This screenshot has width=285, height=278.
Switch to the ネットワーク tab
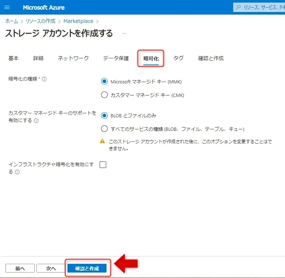[73, 58]
